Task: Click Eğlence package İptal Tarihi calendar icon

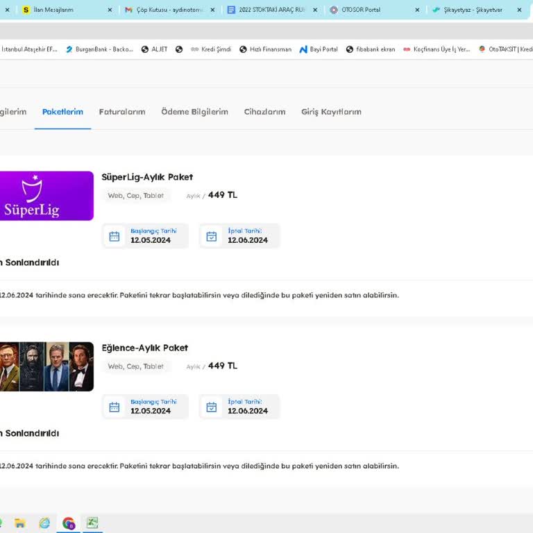Action: coord(212,407)
